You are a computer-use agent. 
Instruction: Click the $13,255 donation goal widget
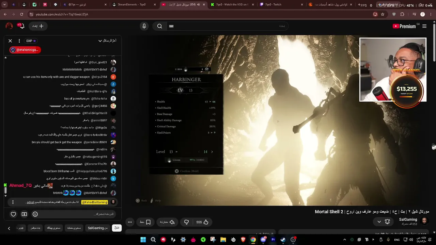(406, 91)
